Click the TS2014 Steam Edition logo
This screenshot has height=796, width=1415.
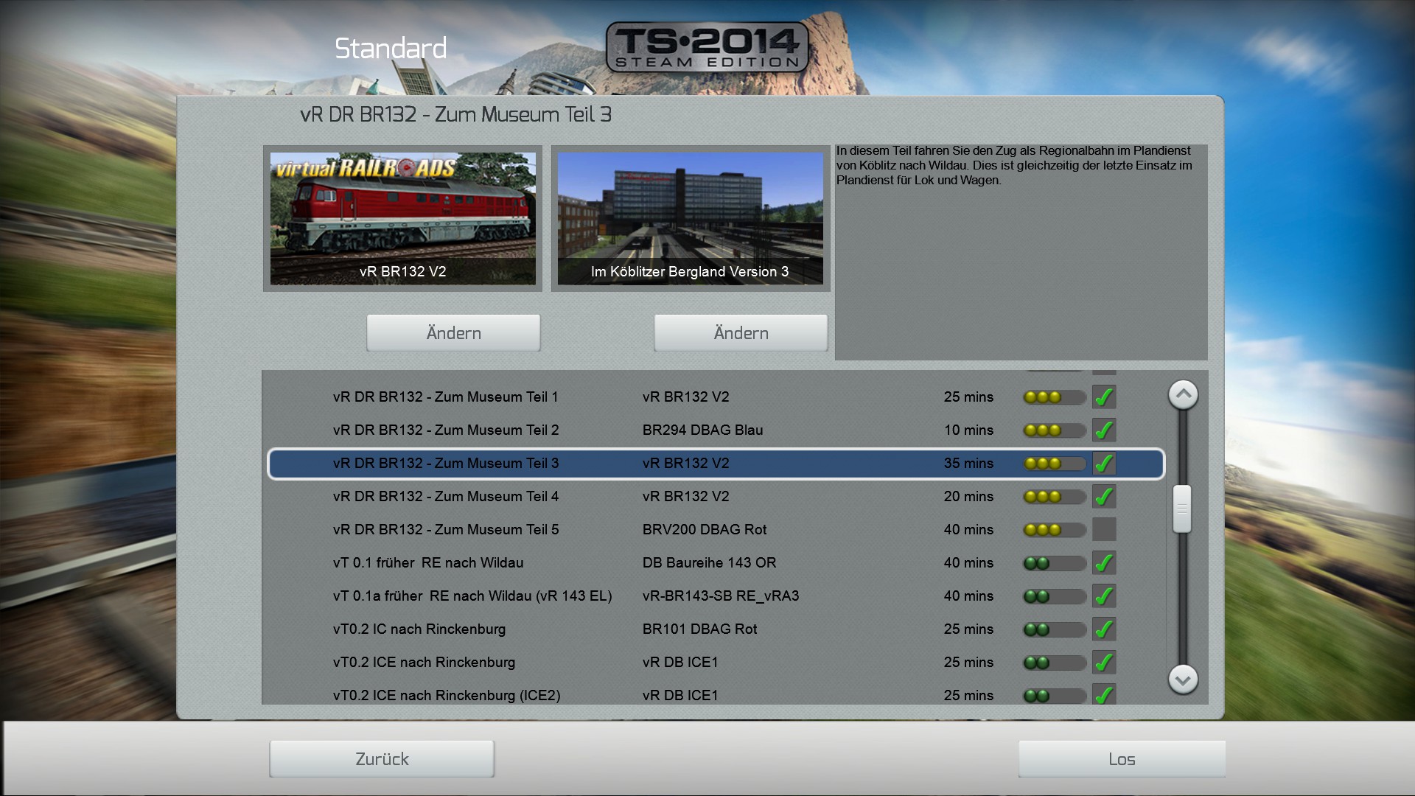click(x=707, y=47)
